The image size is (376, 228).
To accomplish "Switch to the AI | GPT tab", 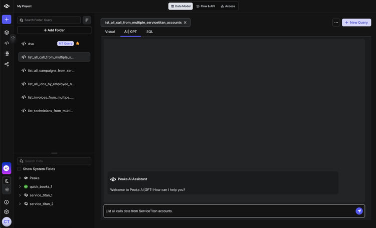I will 130,32.
